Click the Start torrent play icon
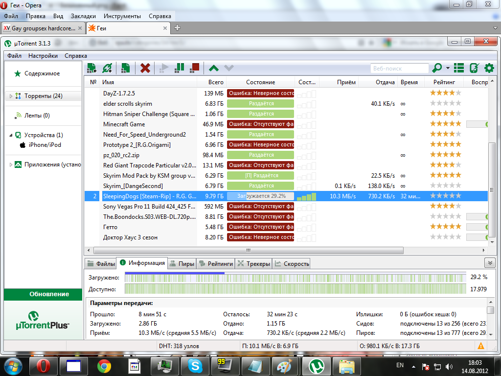The image size is (501, 376). tap(163, 68)
